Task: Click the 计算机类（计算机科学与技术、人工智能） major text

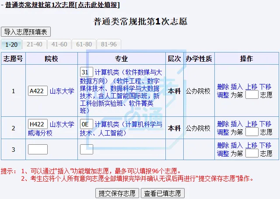Action: [121, 129]
